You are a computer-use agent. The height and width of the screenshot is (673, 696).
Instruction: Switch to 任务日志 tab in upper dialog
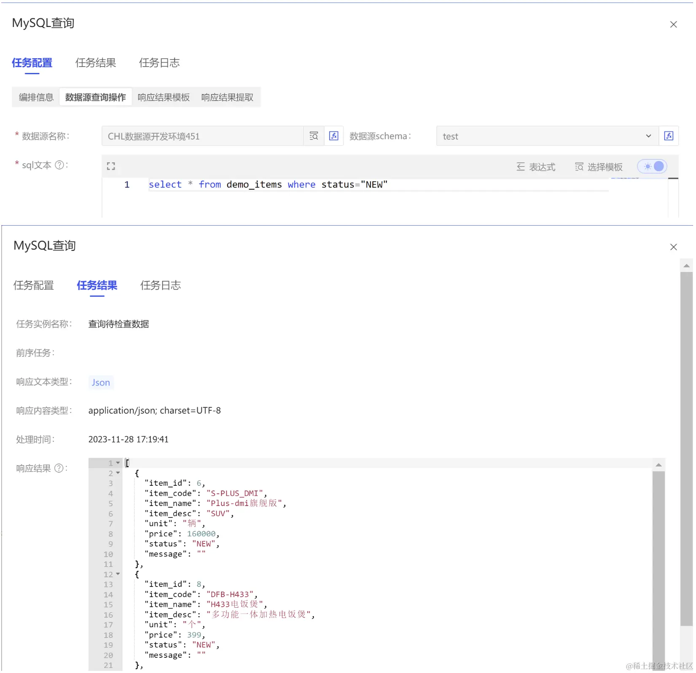coord(159,63)
